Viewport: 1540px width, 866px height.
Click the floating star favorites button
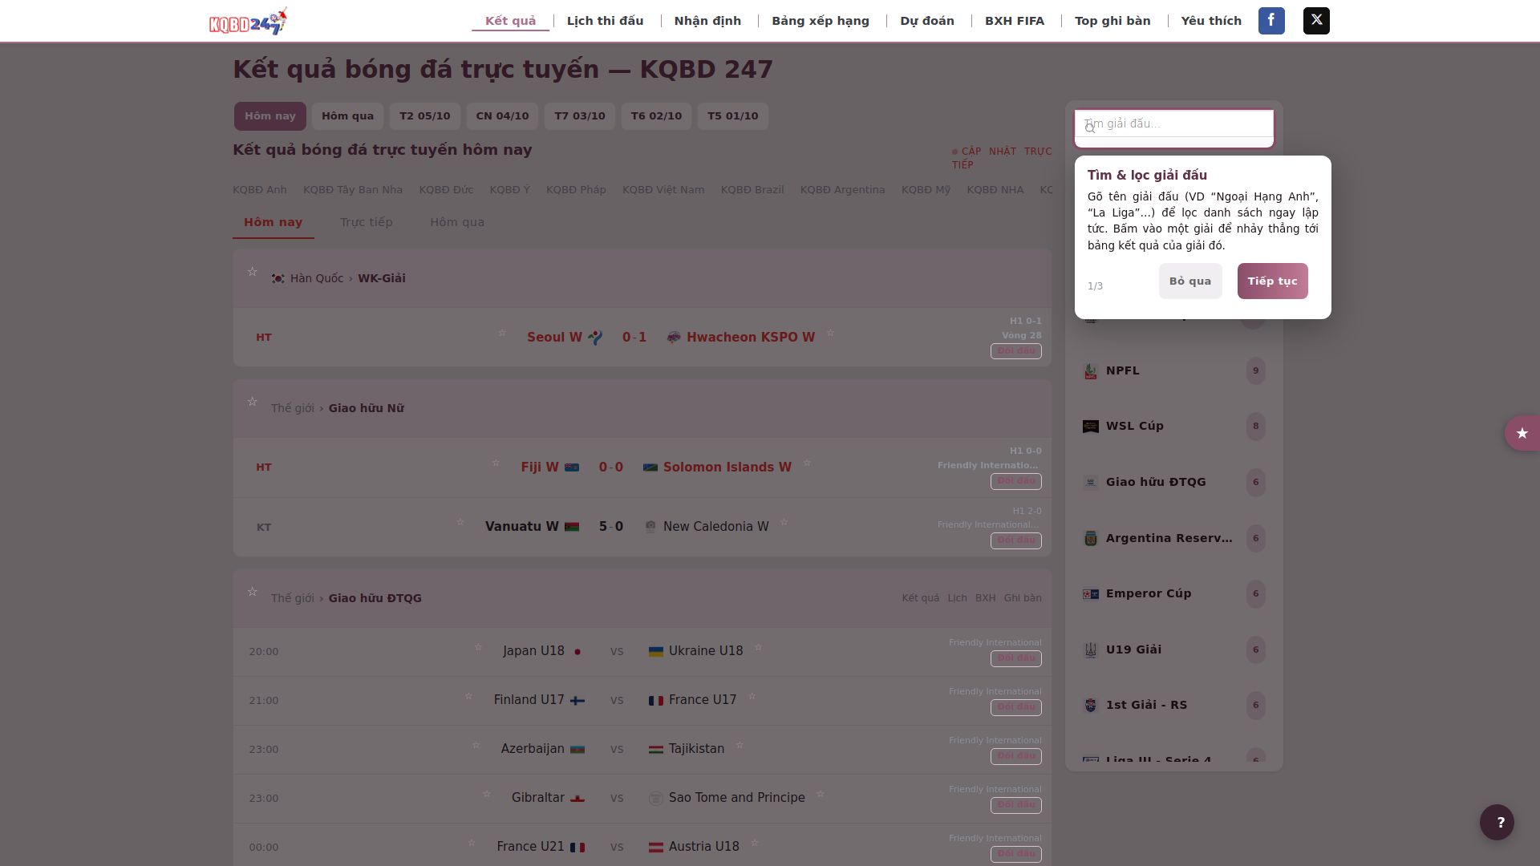pyautogui.click(x=1522, y=433)
